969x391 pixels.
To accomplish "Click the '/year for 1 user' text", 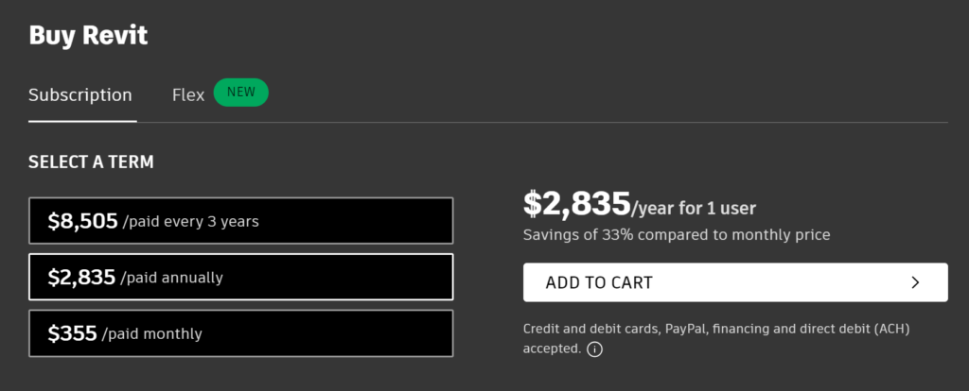I will tap(694, 209).
